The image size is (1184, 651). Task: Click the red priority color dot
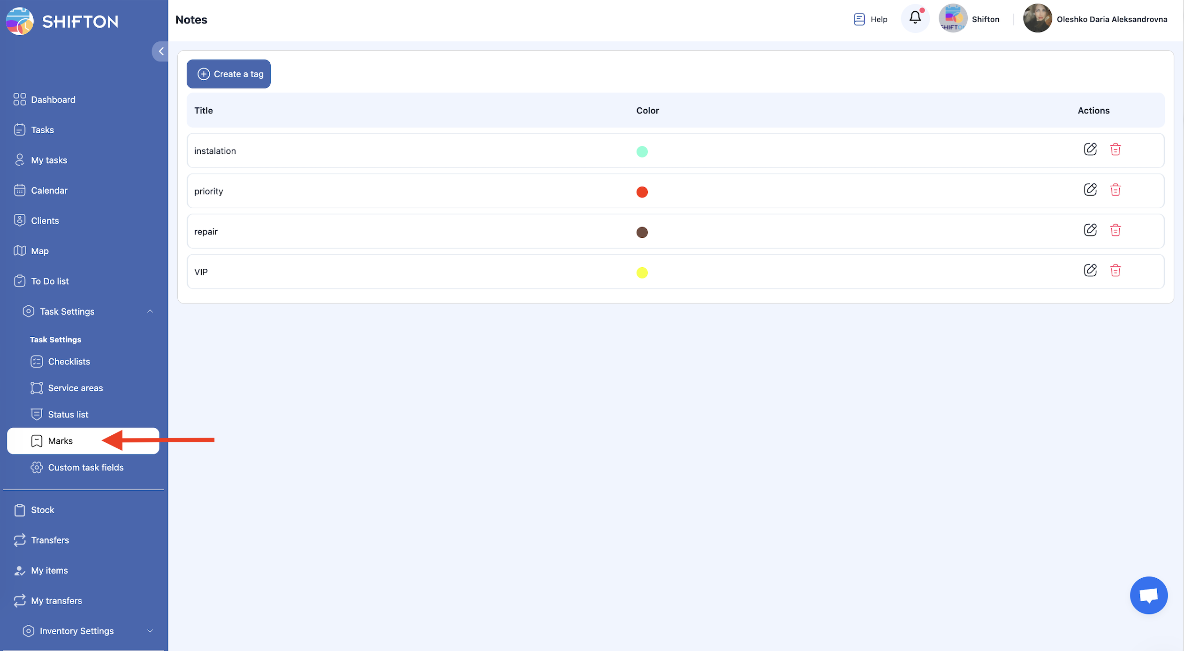(x=642, y=192)
